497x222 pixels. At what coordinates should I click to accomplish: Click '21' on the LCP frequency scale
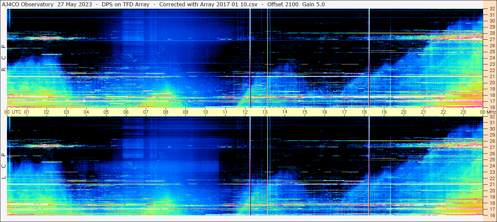point(492,184)
